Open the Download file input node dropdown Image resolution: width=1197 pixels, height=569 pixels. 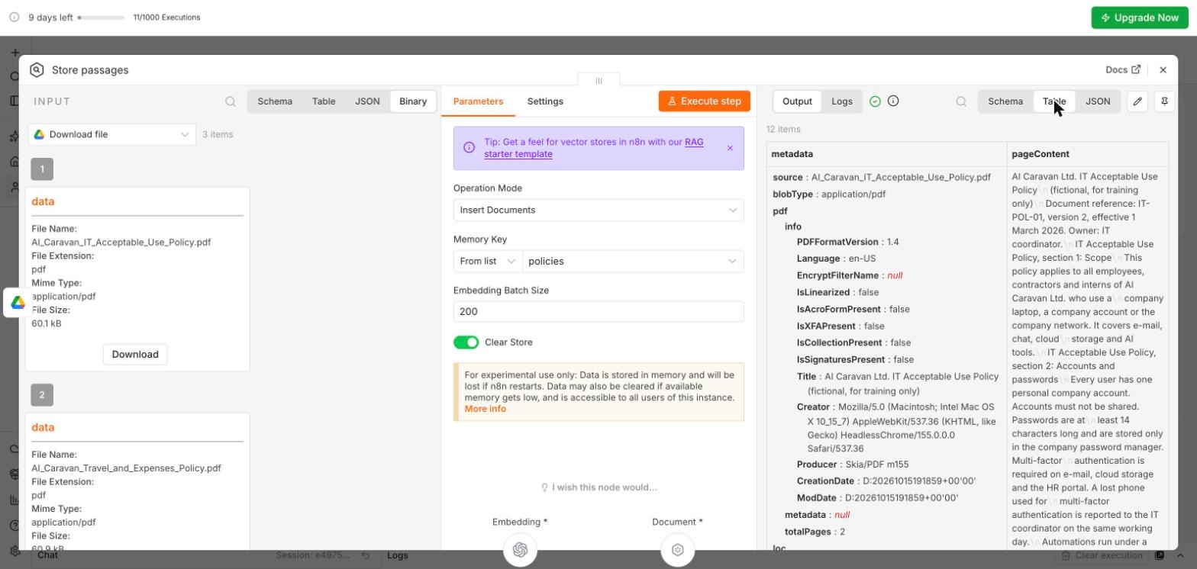[x=111, y=134]
